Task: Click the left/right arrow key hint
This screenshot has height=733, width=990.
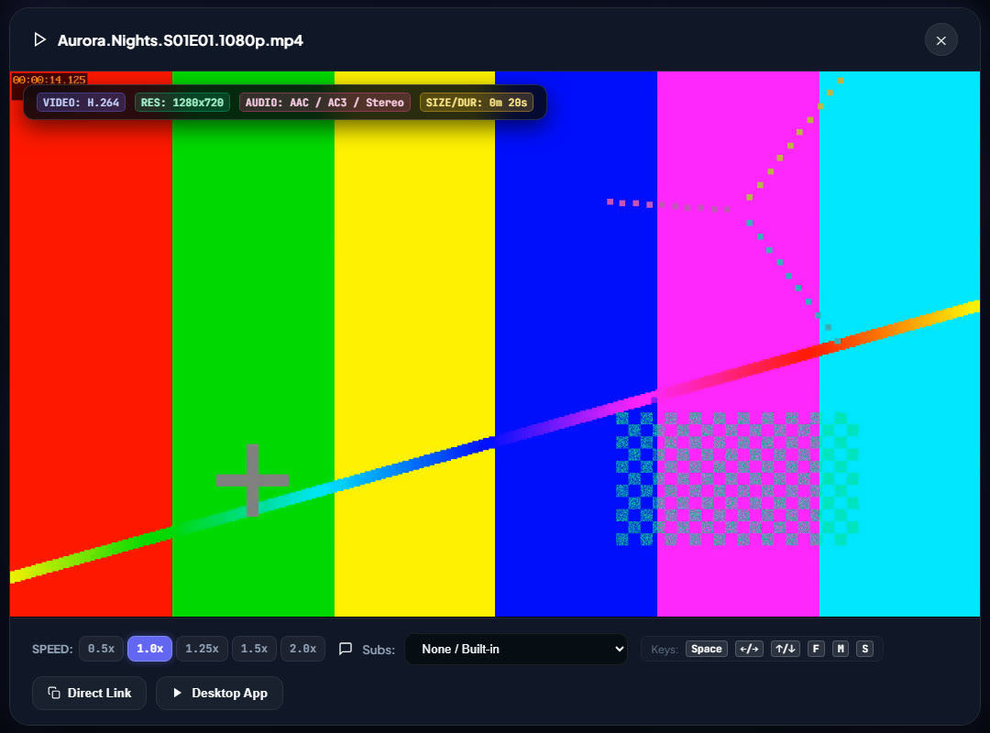Action: pyautogui.click(x=750, y=649)
